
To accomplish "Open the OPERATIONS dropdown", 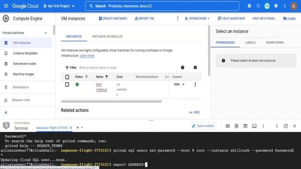I will coord(197,19).
